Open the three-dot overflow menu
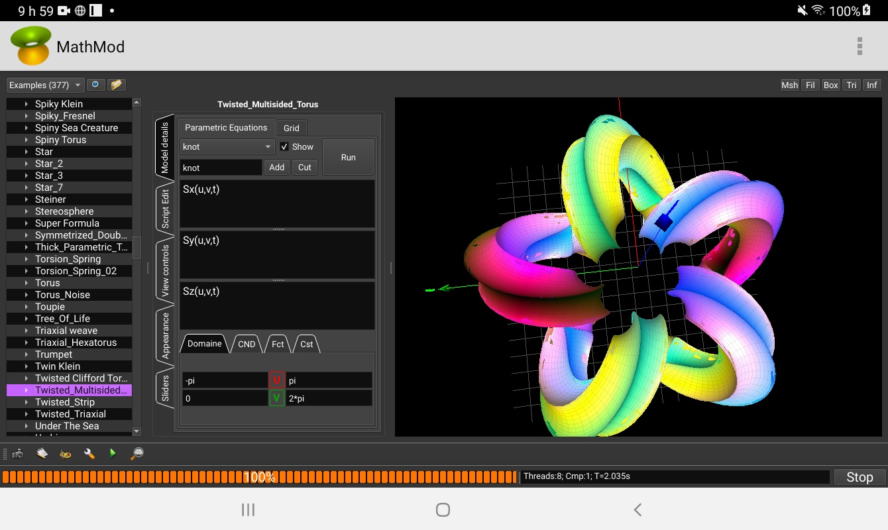This screenshot has width=888, height=530. click(x=860, y=46)
